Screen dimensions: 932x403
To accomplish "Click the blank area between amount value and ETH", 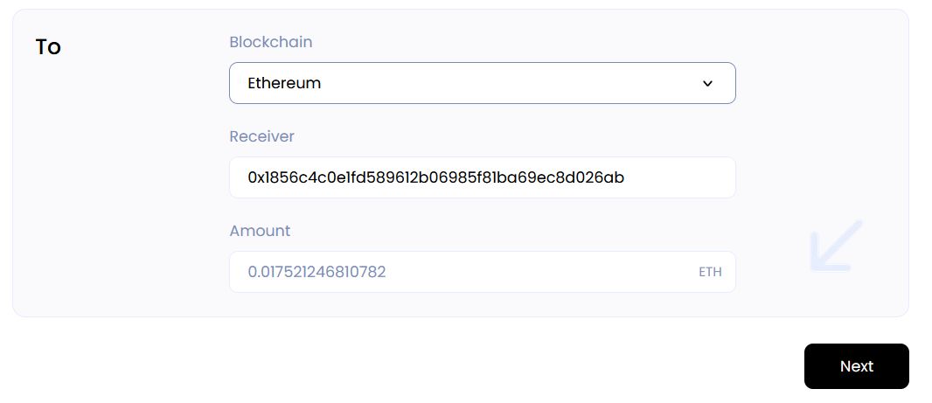I will coord(542,272).
